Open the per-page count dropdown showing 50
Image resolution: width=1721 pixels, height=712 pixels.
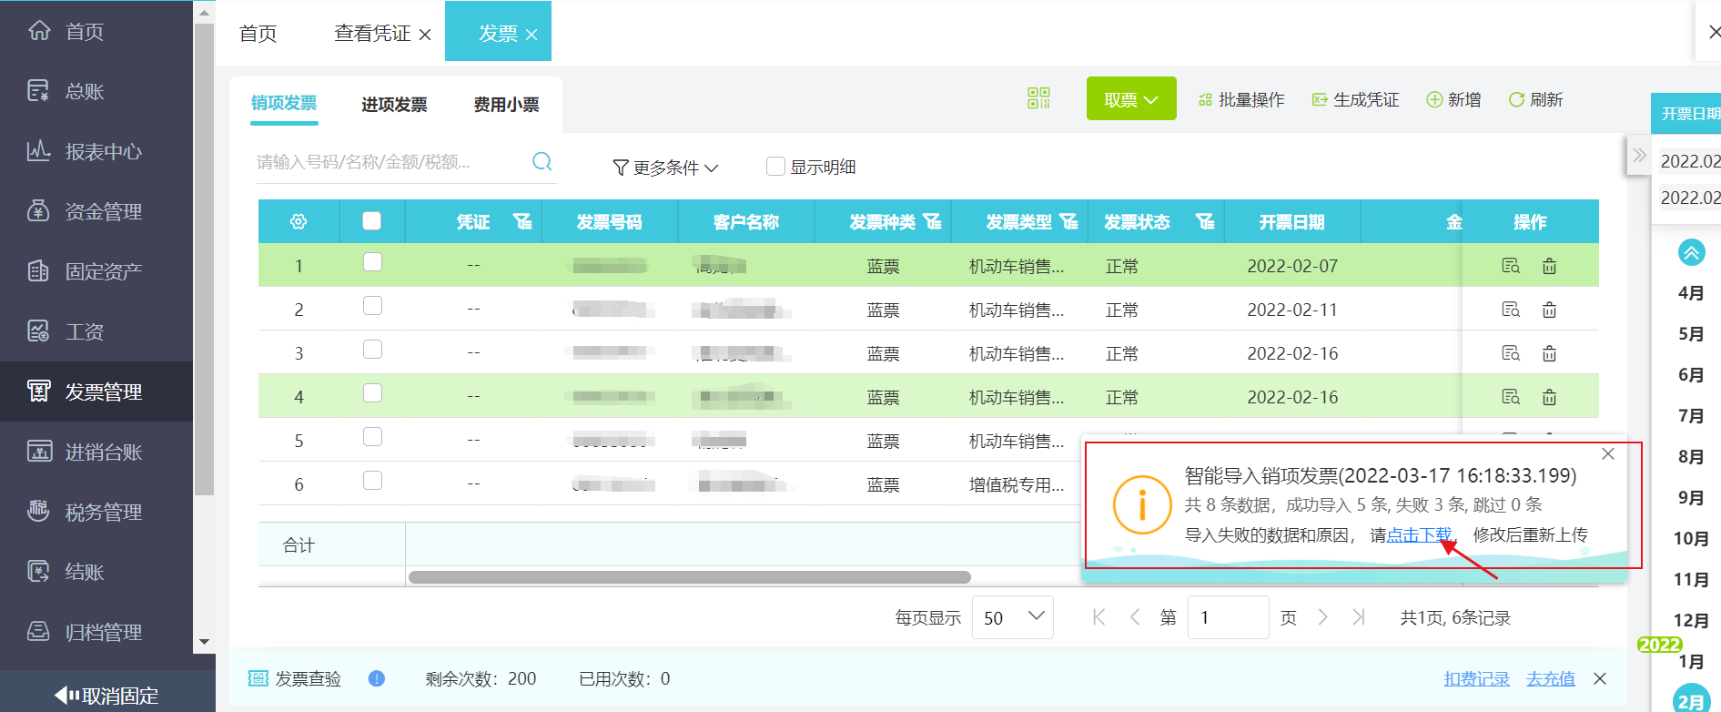point(1012,617)
